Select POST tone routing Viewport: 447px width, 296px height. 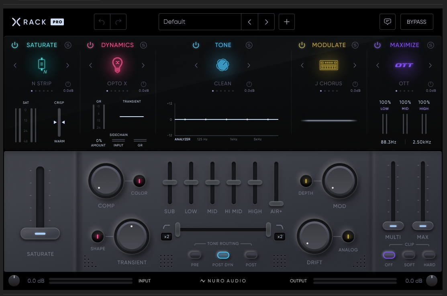(251, 255)
